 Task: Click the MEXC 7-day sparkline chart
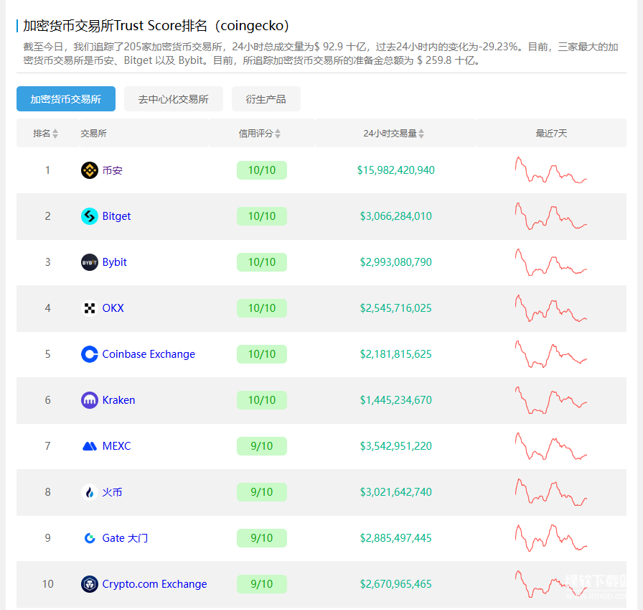[x=550, y=445]
